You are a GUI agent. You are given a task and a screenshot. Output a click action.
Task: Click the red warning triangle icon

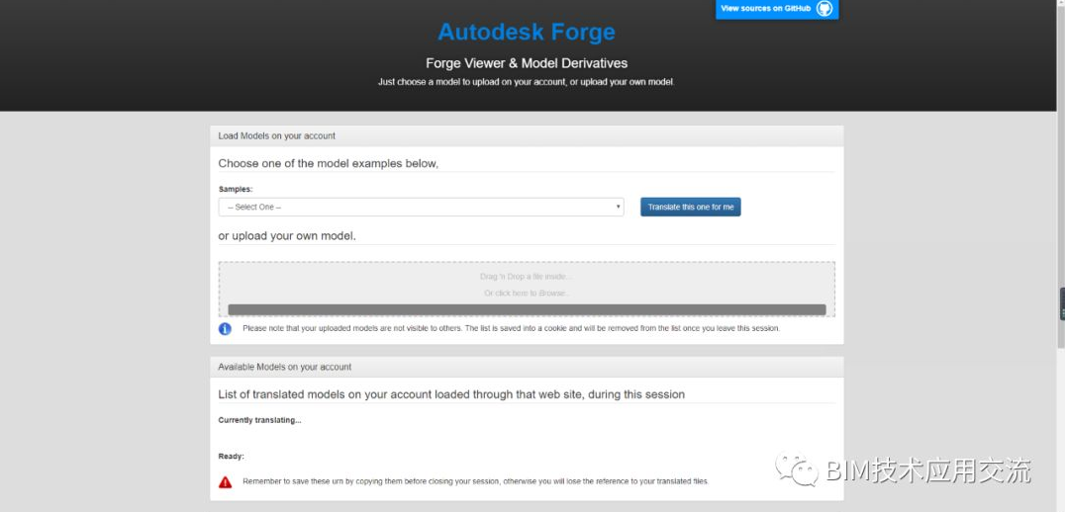[x=226, y=481]
